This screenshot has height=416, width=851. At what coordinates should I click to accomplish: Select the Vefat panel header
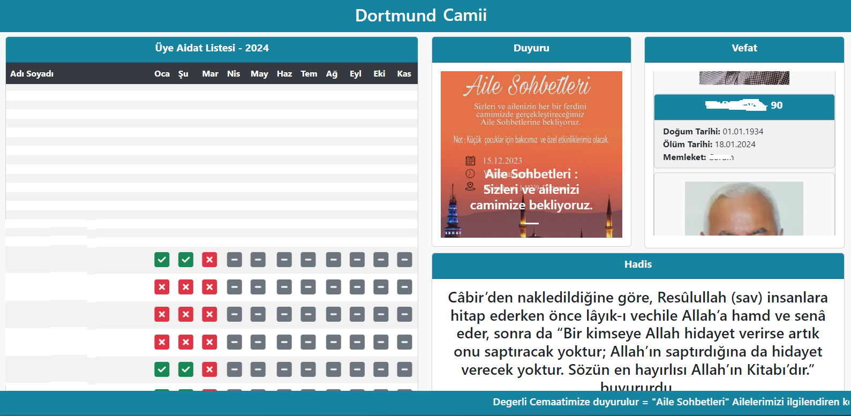pos(744,48)
